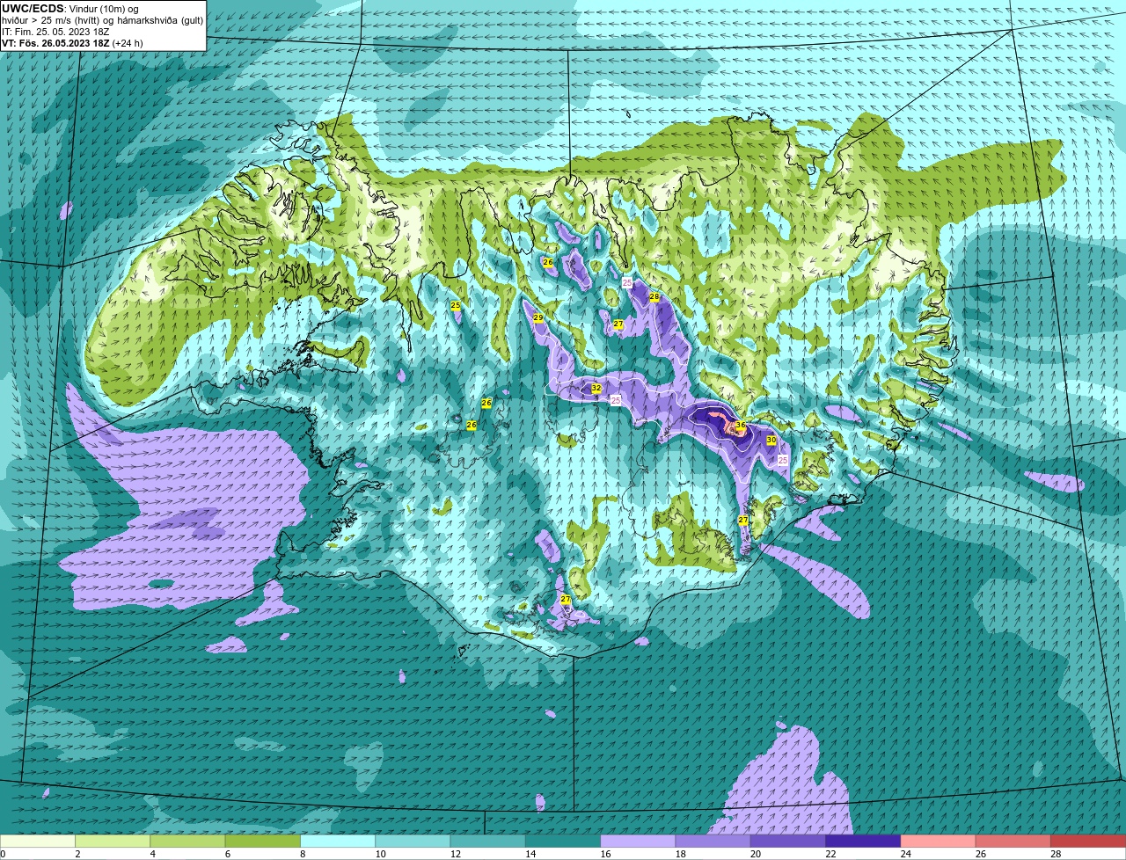Pick the 6–8 olive green legend swatch
Screen dimensions: 1126x860
262,841
